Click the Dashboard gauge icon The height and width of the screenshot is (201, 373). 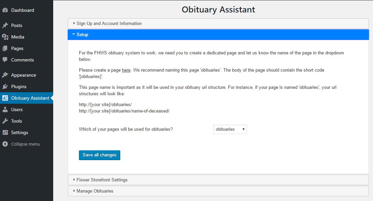[x=5, y=10]
